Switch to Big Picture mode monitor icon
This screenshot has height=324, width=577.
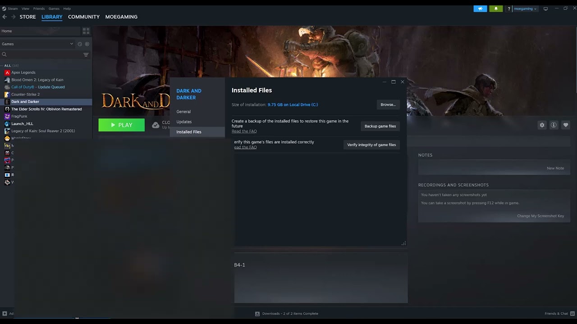545,9
